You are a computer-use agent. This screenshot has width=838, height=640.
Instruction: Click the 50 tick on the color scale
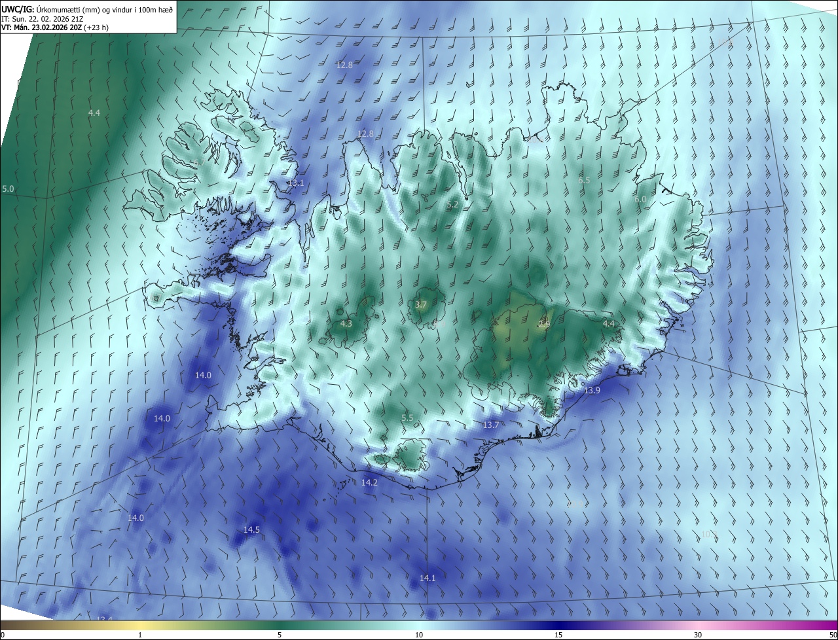coord(833,635)
